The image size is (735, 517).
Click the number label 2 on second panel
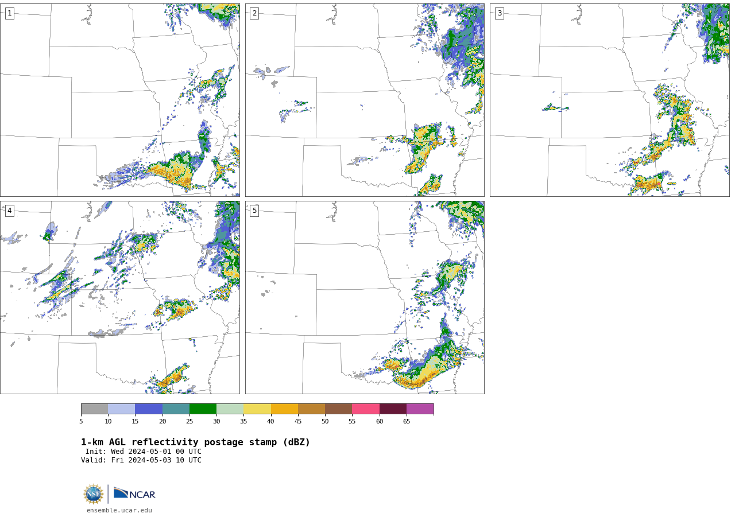point(254,13)
